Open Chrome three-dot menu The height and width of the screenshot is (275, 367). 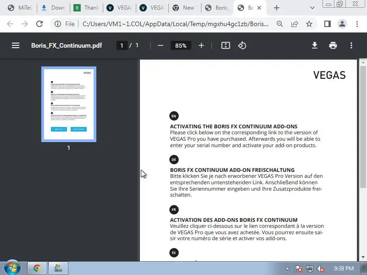(x=357, y=24)
